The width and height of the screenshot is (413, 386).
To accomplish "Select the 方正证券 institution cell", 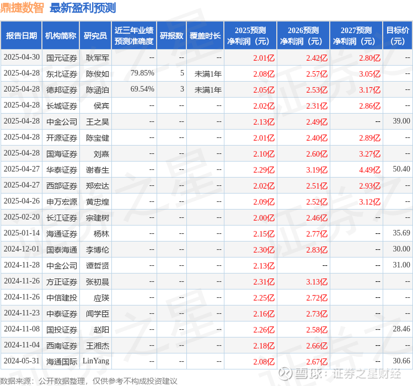I will (62, 282).
